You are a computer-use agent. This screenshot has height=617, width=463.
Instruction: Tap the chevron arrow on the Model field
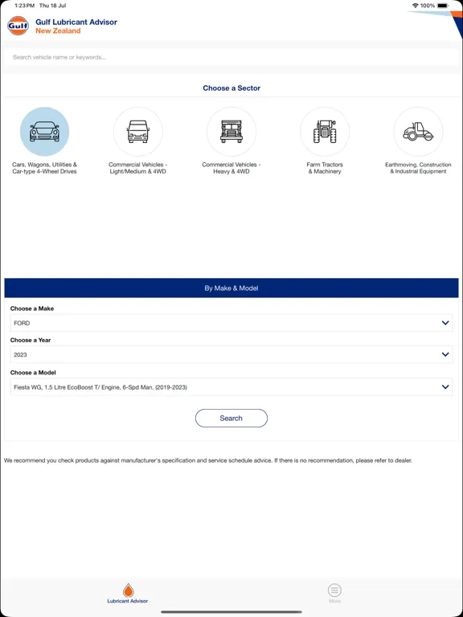[x=445, y=387]
